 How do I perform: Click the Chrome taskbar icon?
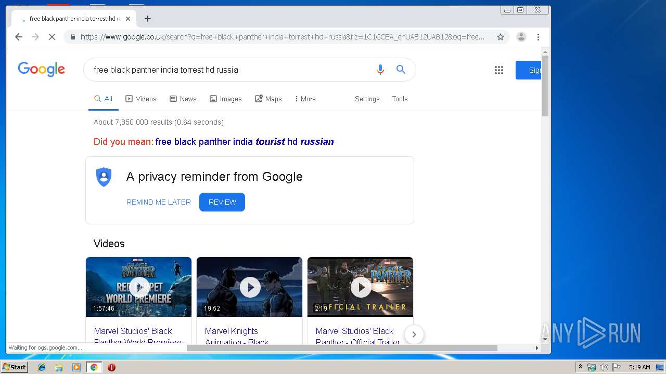click(94, 367)
